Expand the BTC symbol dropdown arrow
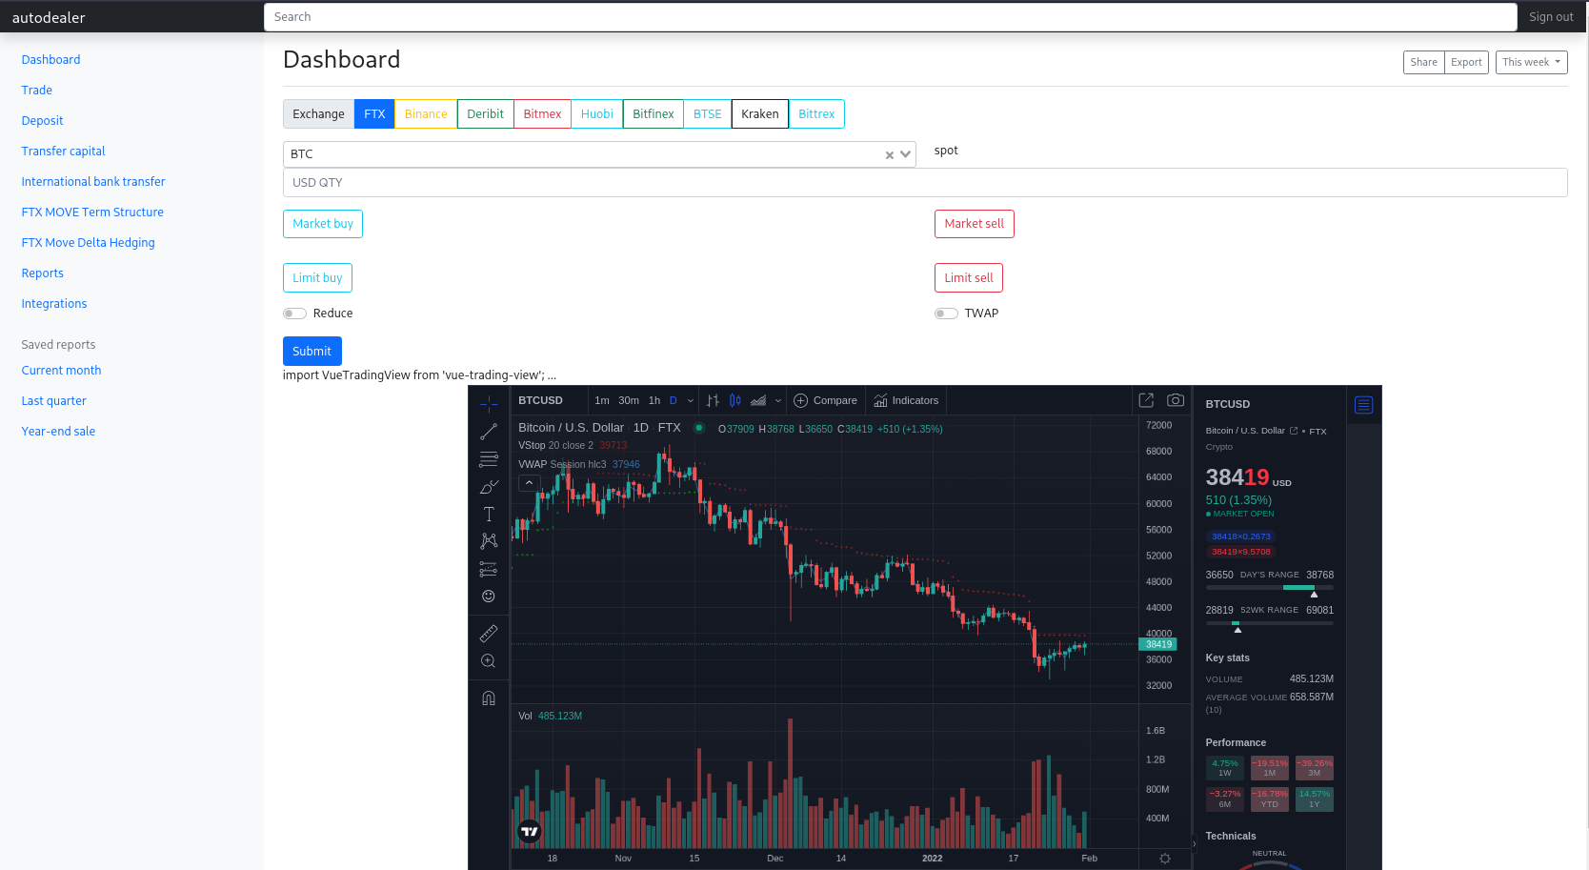This screenshot has width=1589, height=870. tap(906, 154)
